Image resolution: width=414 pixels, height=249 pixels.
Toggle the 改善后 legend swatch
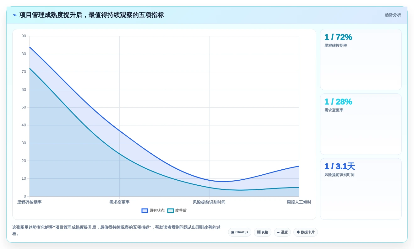(171, 211)
